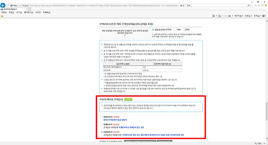
Task: Check the 한부모가구 (-0.4%) checkbox
Action: pyautogui.click(x=102, y=117)
